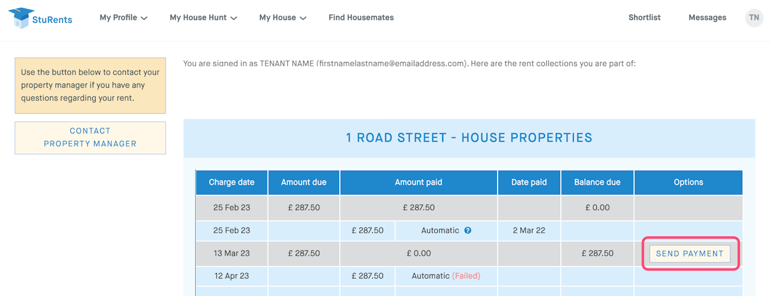The width and height of the screenshot is (771, 296).
Task: Expand the My Profile dropdown
Action: (123, 18)
